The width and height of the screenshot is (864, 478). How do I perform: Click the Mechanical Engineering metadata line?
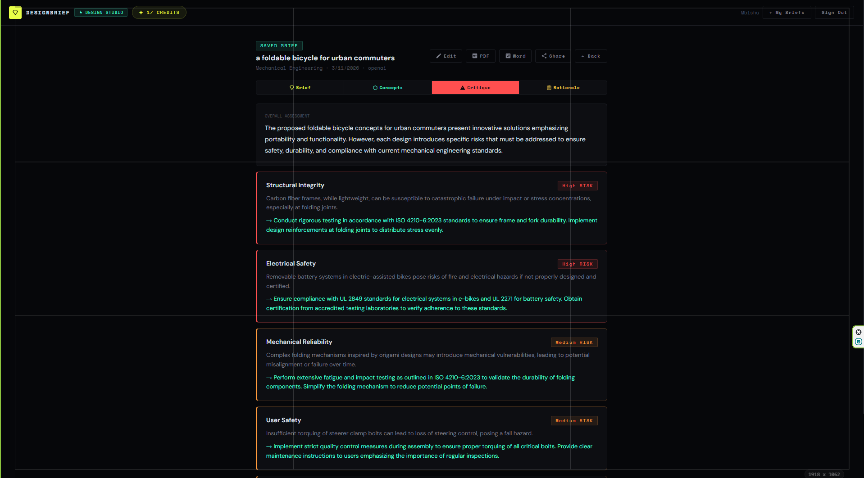321,68
